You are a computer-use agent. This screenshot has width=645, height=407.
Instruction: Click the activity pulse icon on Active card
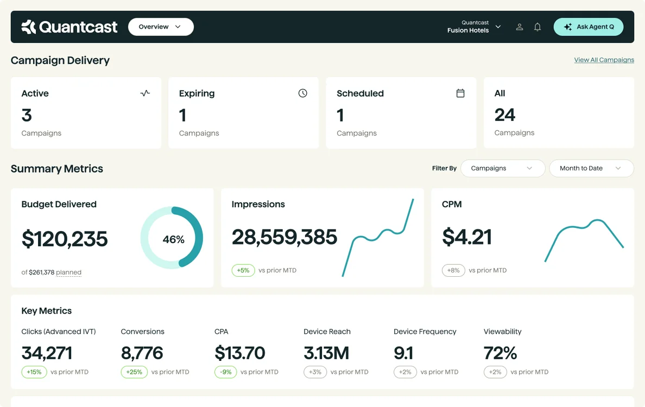click(x=145, y=93)
